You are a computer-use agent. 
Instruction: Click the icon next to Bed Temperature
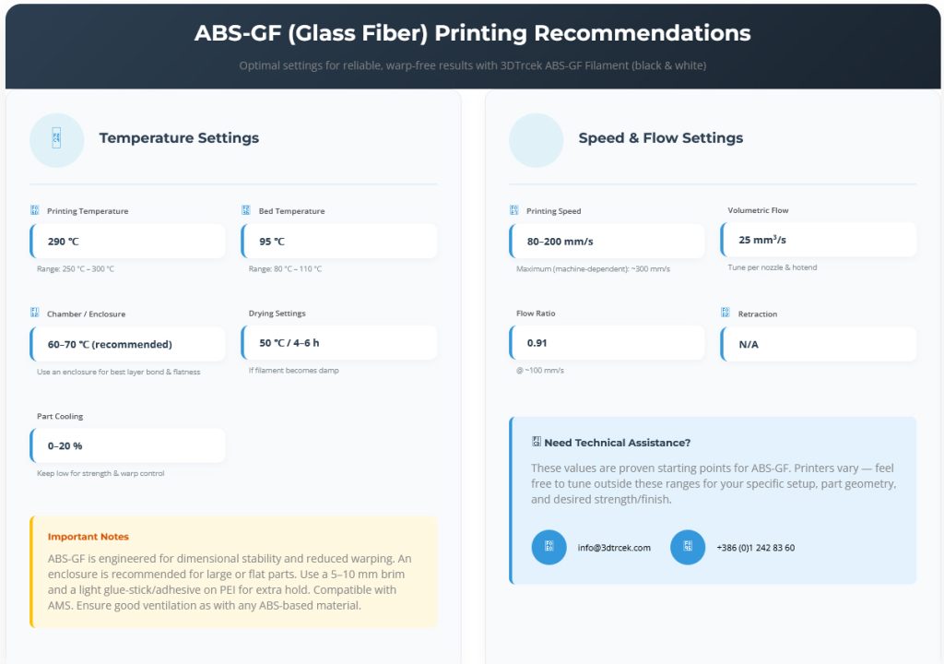coord(246,211)
